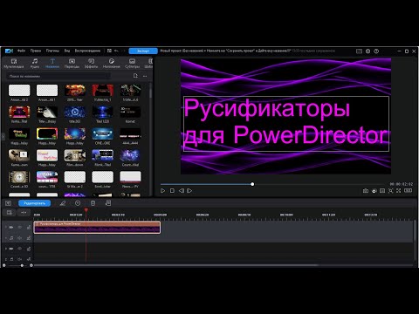The image size is (419, 314).
Task: Select the film countdown clock thumbnail
Action: [x=19, y=177]
